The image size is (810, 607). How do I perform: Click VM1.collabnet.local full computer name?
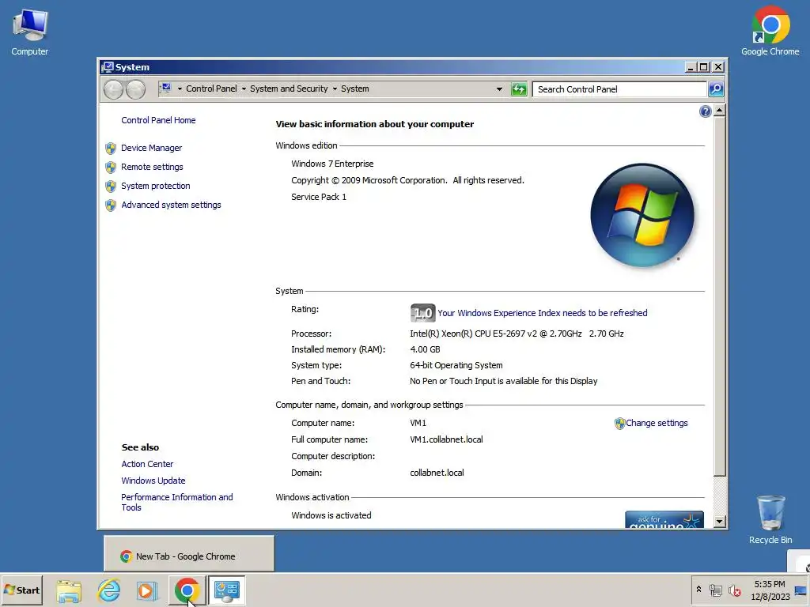(x=446, y=439)
